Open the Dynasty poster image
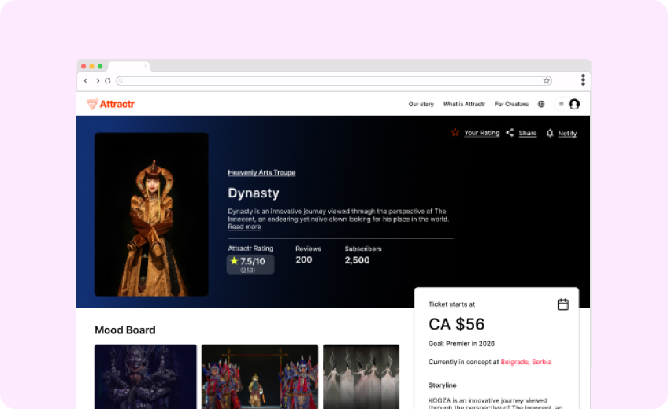The width and height of the screenshot is (668, 409). [x=151, y=214]
